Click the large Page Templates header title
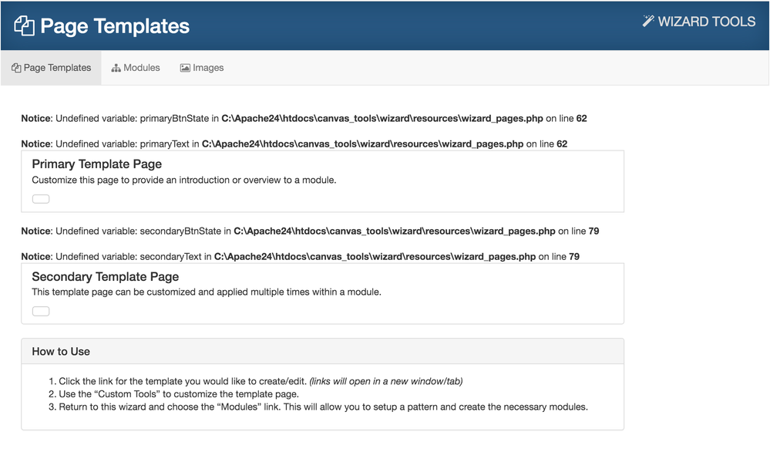 115,26
